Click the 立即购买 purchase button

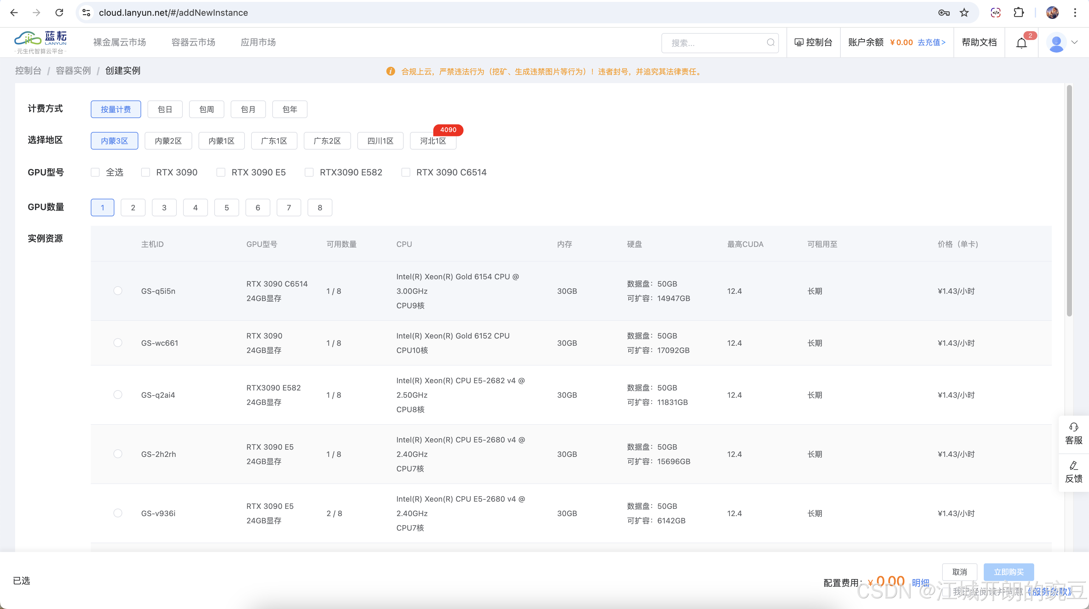point(1009,572)
